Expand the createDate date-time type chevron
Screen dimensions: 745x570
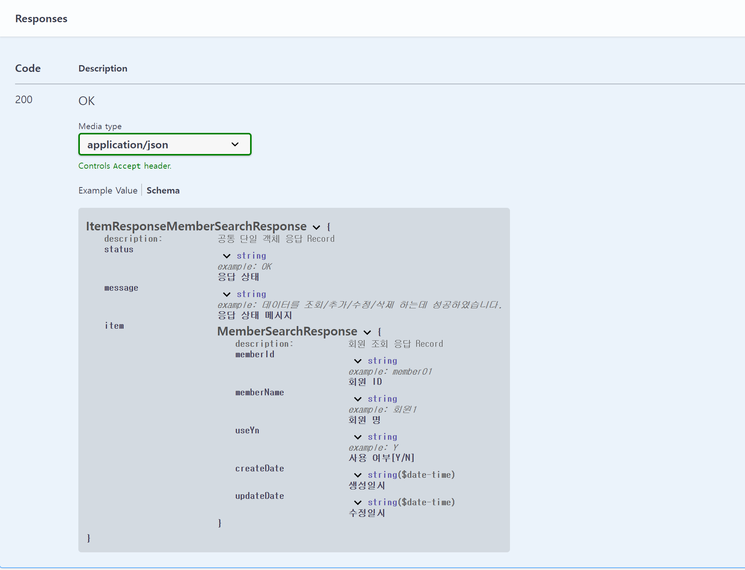click(x=358, y=475)
